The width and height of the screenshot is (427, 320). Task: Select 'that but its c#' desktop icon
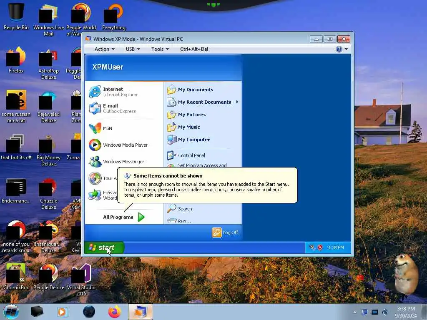[x=16, y=147]
